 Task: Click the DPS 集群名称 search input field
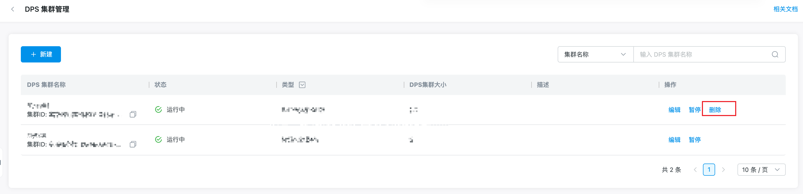pyautogui.click(x=701, y=55)
